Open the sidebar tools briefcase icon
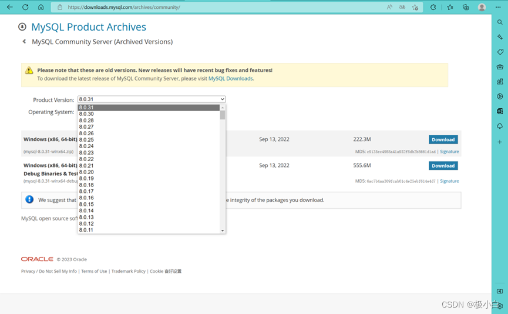 point(500,67)
